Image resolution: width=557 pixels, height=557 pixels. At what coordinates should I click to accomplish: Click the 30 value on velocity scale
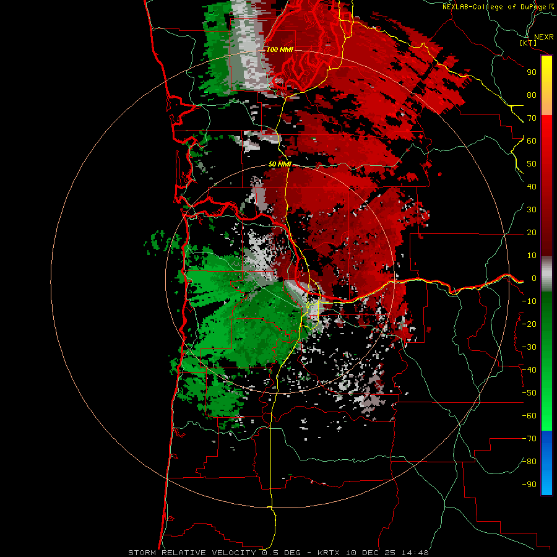tap(532, 210)
